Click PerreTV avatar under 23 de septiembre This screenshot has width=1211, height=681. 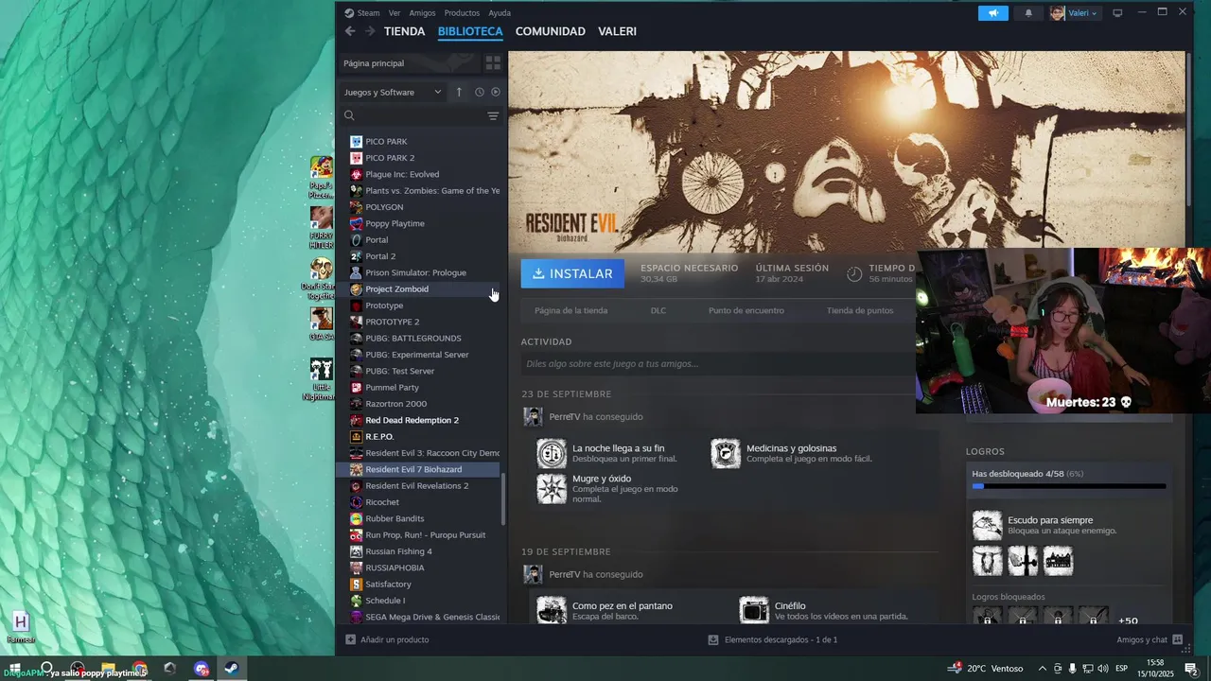[533, 416]
